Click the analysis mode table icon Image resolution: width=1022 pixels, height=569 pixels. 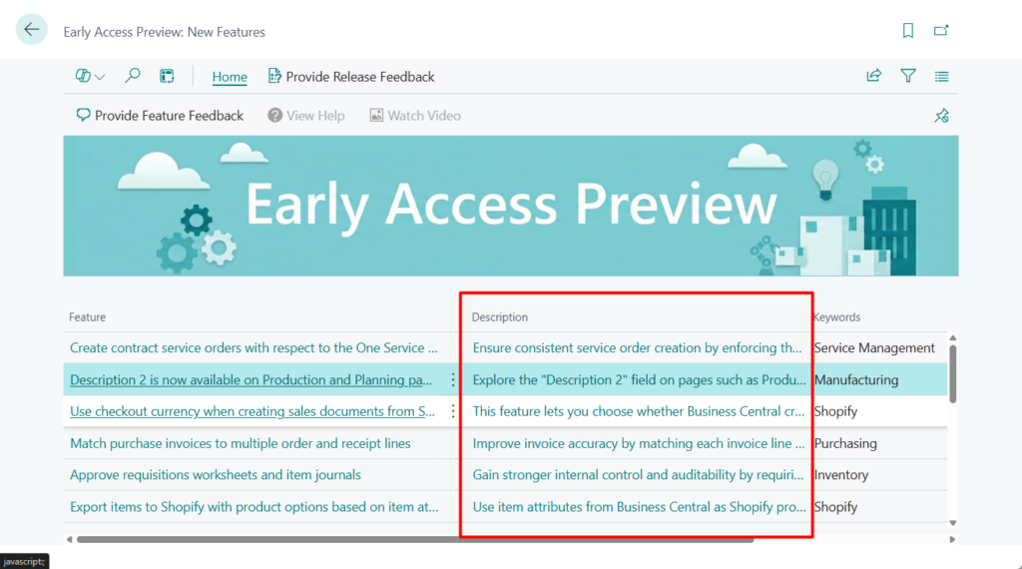point(167,76)
